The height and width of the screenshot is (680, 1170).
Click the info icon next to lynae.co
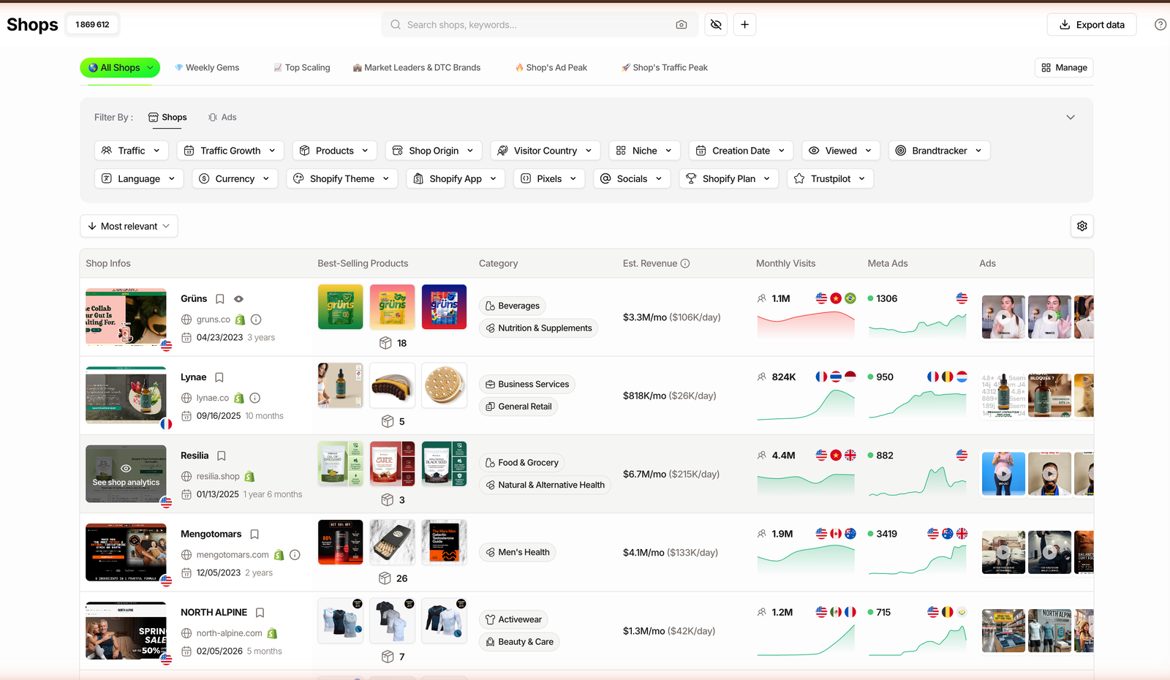(x=255, y=398)
